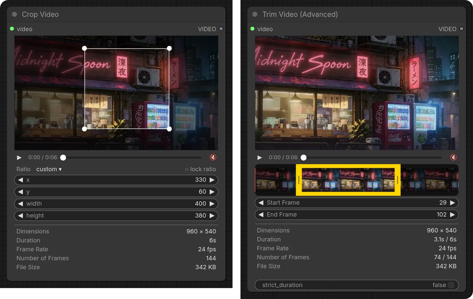The width and height of the screenshot is (473, 299).
Task: Click the '74 / 144' frame count
Action: pyautogui.click(x=445, y=257)
